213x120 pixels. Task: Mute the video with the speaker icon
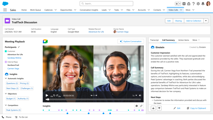tap(140, 95)
